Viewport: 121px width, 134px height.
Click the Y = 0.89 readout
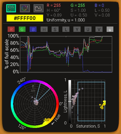point(54,15)
